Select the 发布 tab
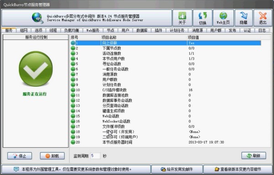The image size is (274, 175). [232, 31]
